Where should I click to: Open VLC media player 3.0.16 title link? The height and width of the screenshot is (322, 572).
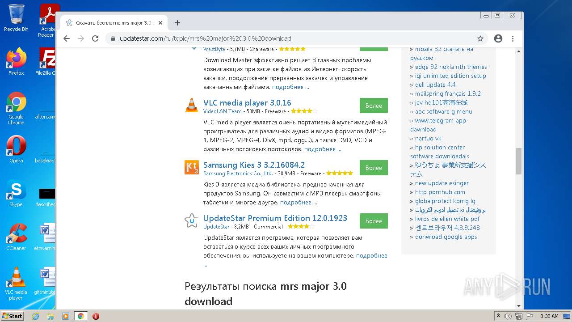point(247,103)
